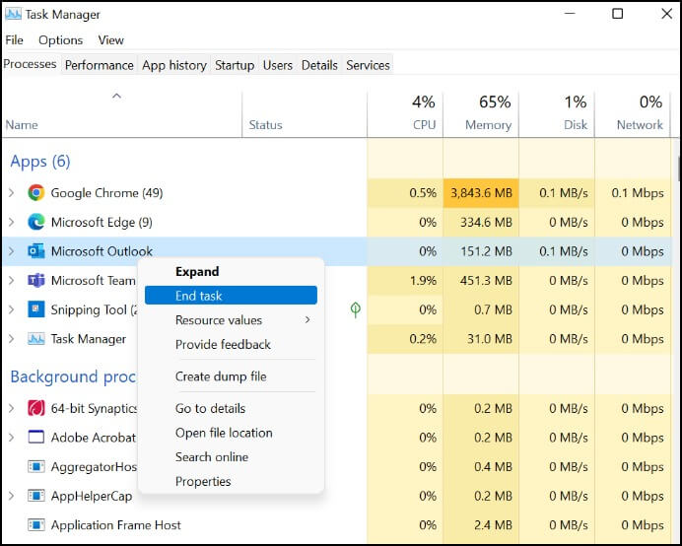Click the Snipping Tool app icon
682x546 pixels.
pyautogui.click(x=36, y=309)
